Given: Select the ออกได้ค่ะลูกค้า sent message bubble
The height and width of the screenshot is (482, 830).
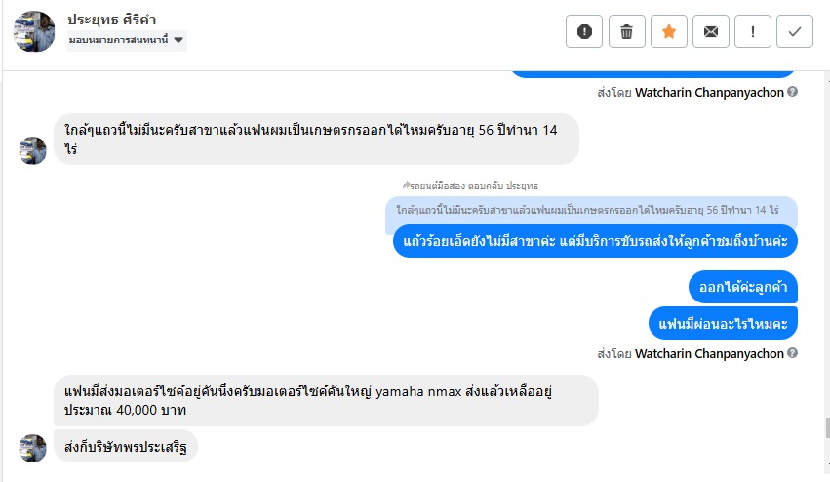Looking at the screenshot, I should point(741,287).
